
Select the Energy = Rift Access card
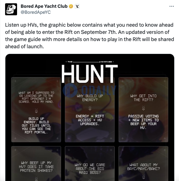[90, 110]
